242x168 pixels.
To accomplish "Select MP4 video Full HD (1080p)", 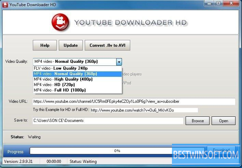I will point(78,90).
